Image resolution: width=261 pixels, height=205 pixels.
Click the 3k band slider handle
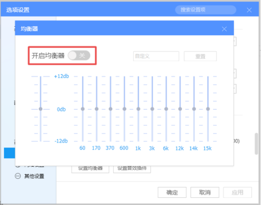pyautogui.click(x=152, y=109)
